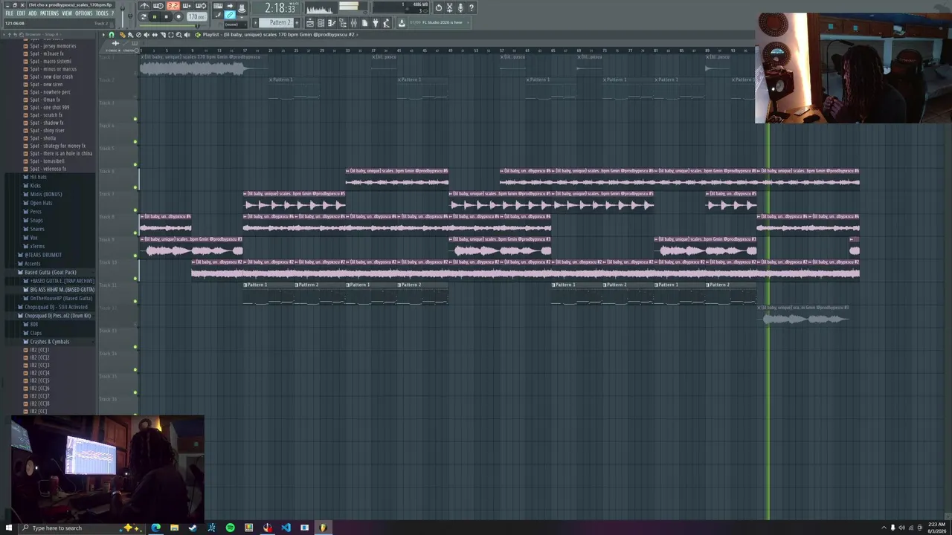Open the ADD menu
The width and height of the screenshot is (952, 535).
[32, 13]
